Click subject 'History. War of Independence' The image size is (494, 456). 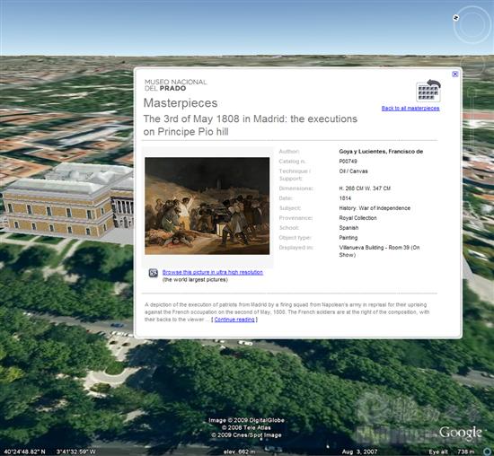375,208
